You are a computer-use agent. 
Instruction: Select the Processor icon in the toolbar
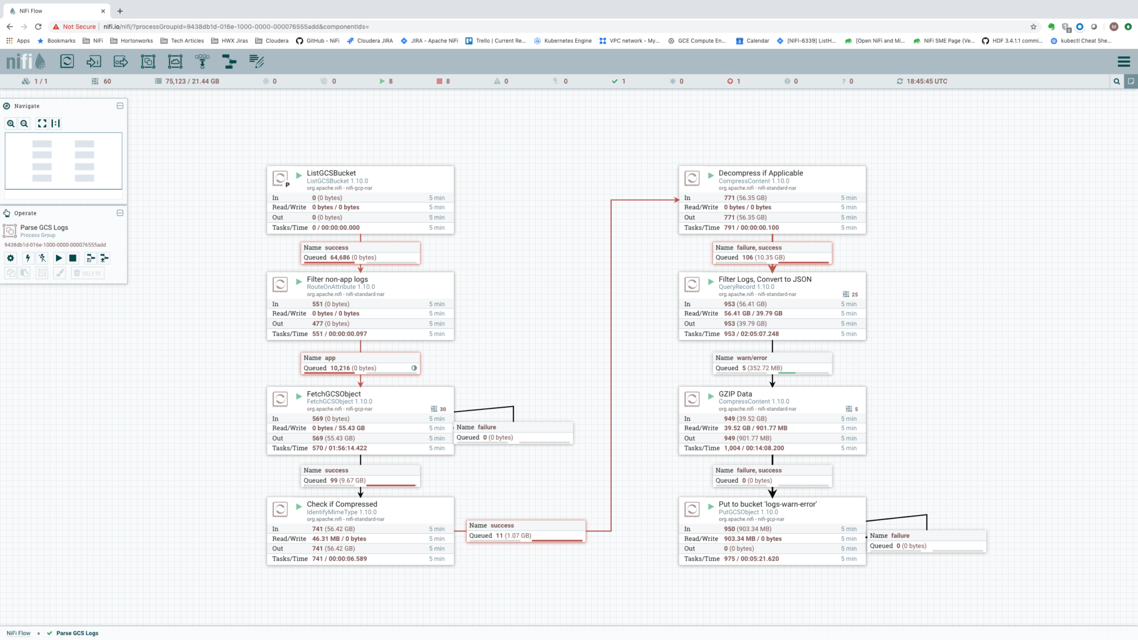pyautogui.click(x=67, y=61)
